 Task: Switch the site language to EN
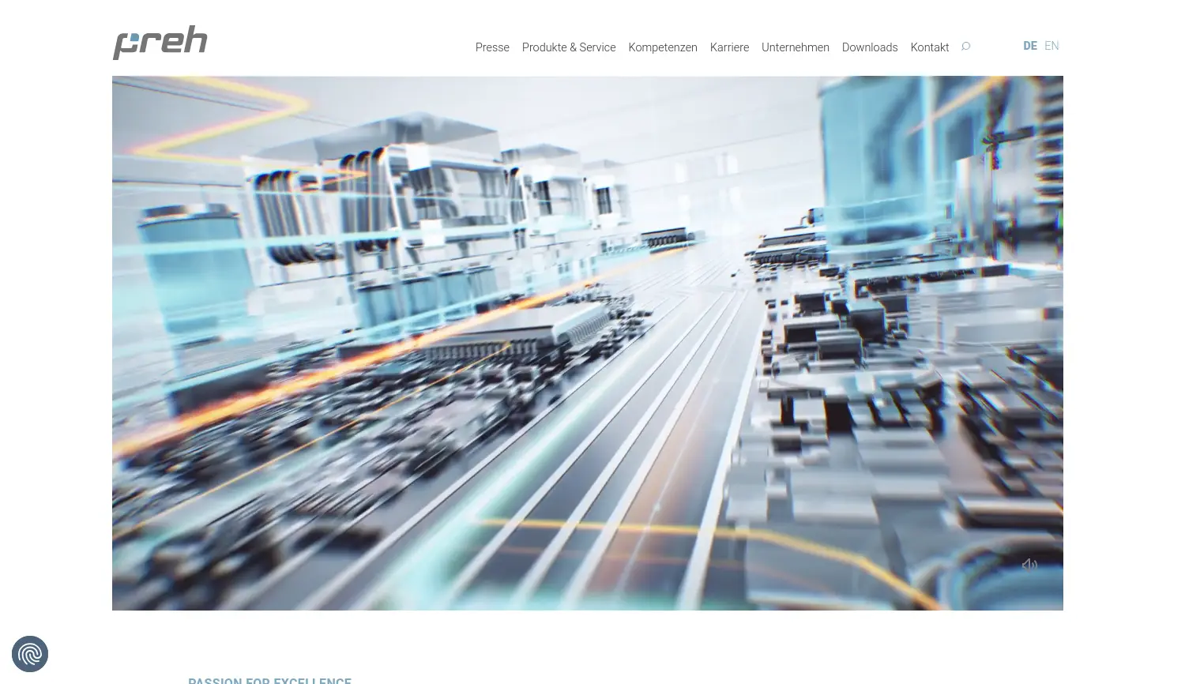point(1051,46)
